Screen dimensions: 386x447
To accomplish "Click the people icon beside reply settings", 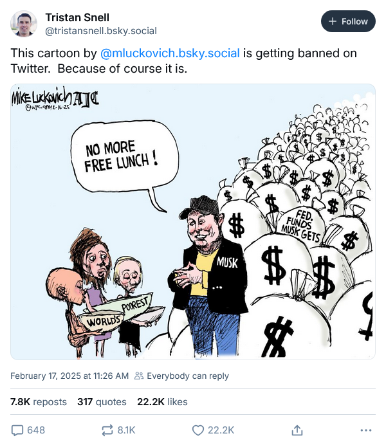I will (138, 376).
